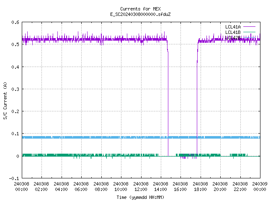The height and width of the screenshot is (201, 268).
Task: Click the x-axis tick '240308 10:00'
Action: (x=121, y=186)
